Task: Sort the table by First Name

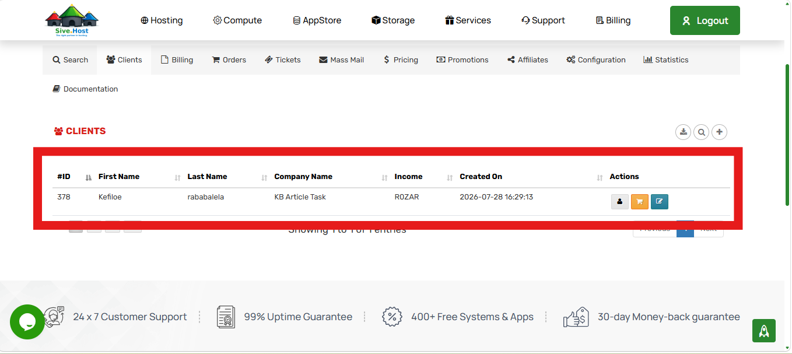Action: (139, 177)
